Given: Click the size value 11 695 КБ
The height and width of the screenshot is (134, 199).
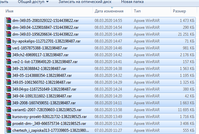Looking at the screenshot, I should (x=186, y=110).
